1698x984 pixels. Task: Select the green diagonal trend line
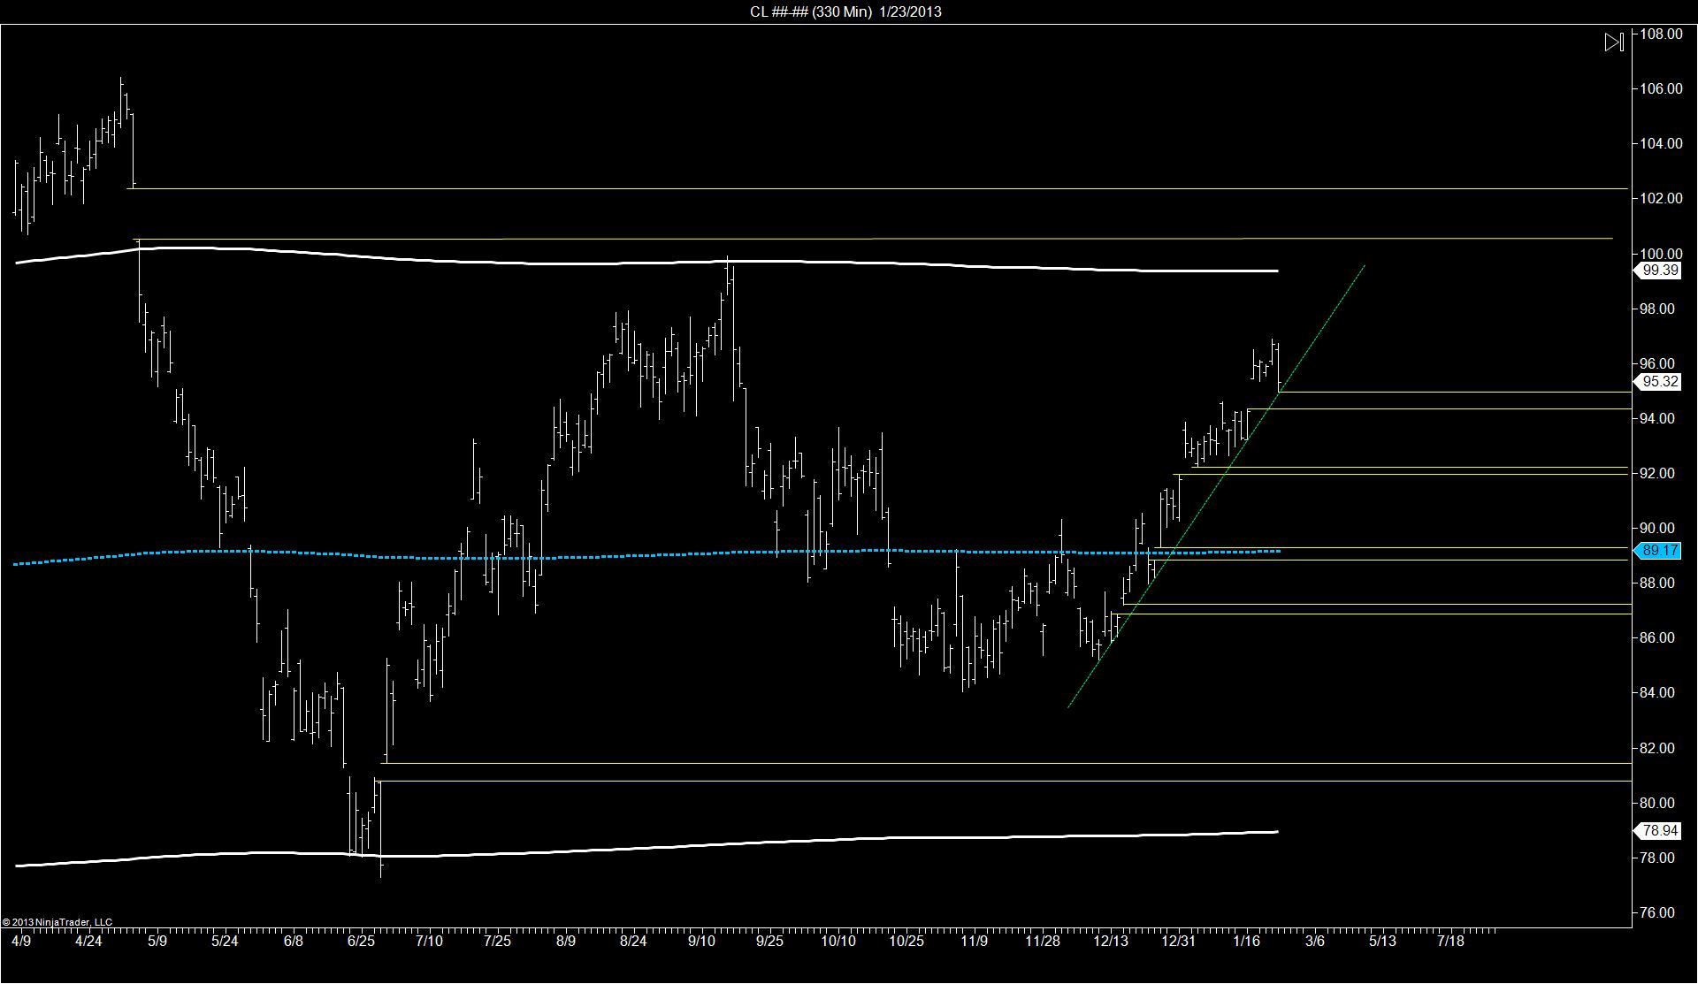tap(1217, 485)
